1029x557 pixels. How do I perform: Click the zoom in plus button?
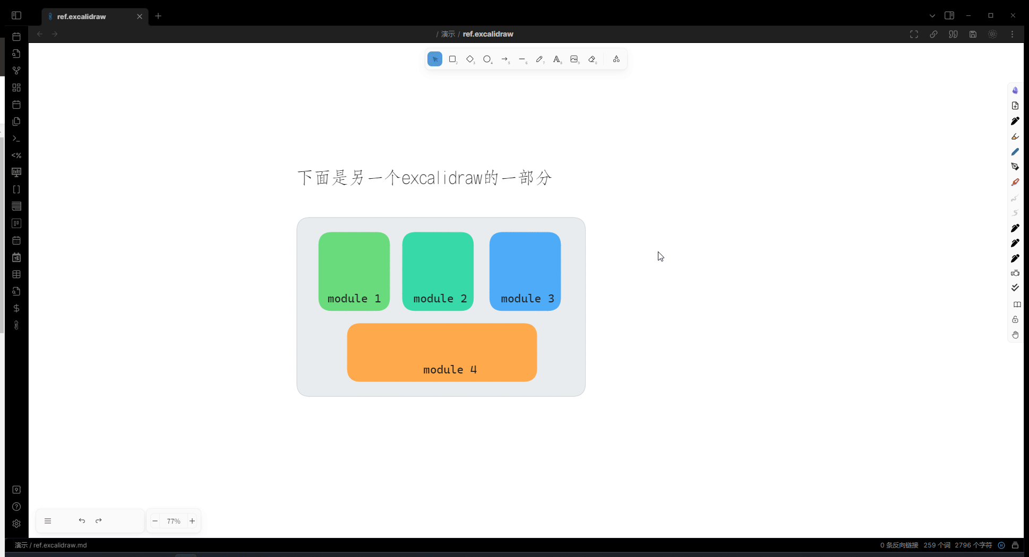coord(192,521)
